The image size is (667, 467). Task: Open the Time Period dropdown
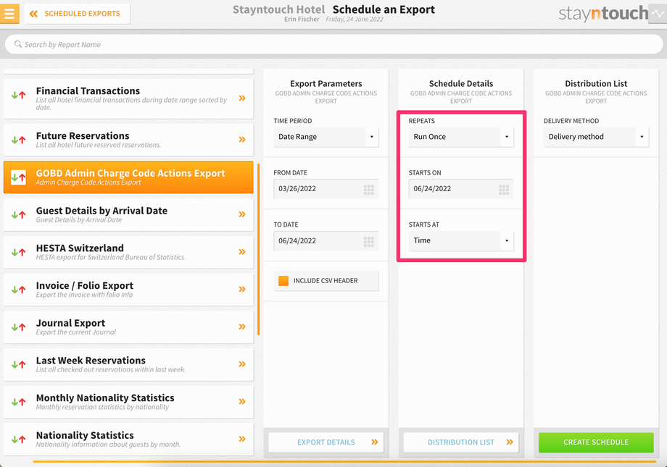(x=326, y=137)
